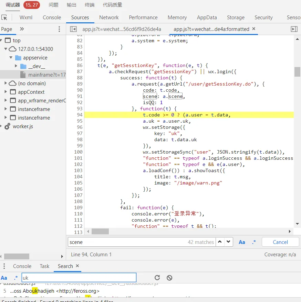Open the Page pane three-dot menu

[59, 29]
